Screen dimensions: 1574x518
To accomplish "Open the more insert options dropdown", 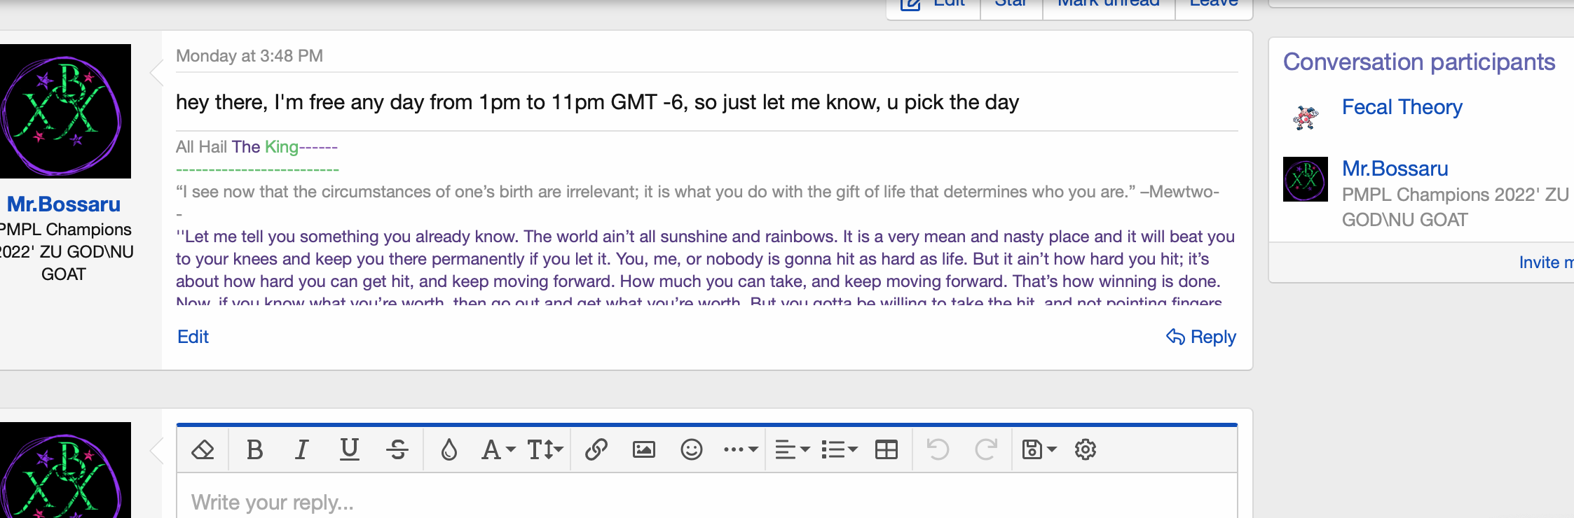I will click(x=741, y=449).
